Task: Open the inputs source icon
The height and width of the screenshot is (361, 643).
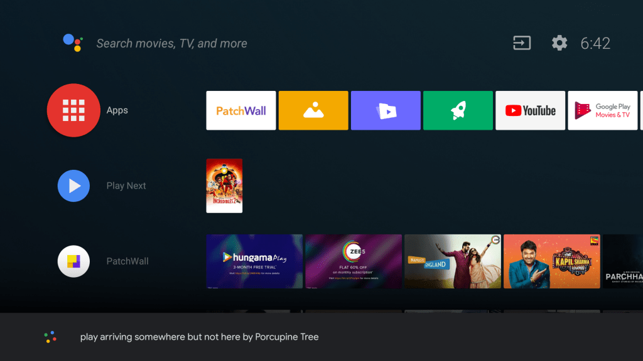Action: click(x=522, y=43)
